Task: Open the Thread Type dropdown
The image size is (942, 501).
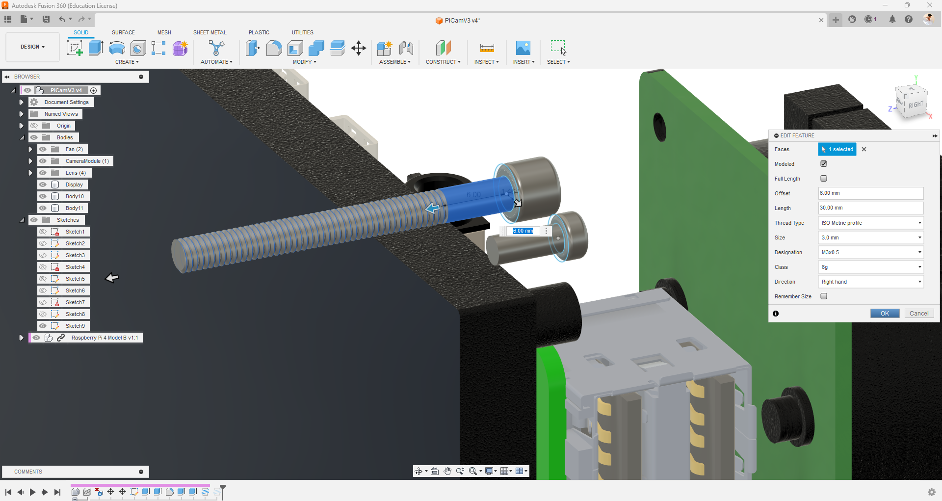Action: click(871, 223)
